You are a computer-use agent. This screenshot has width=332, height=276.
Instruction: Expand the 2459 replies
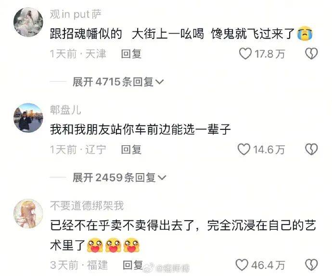pos(119,177)
